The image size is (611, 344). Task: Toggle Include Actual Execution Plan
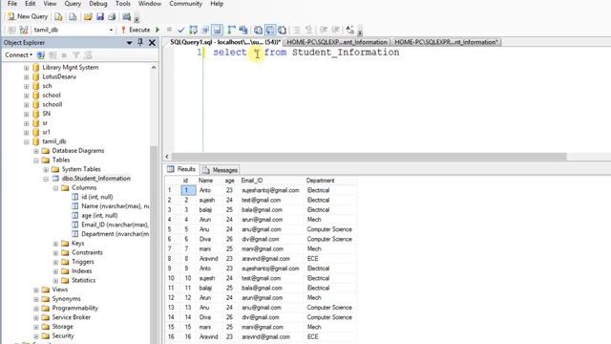(x=231, y=30)
